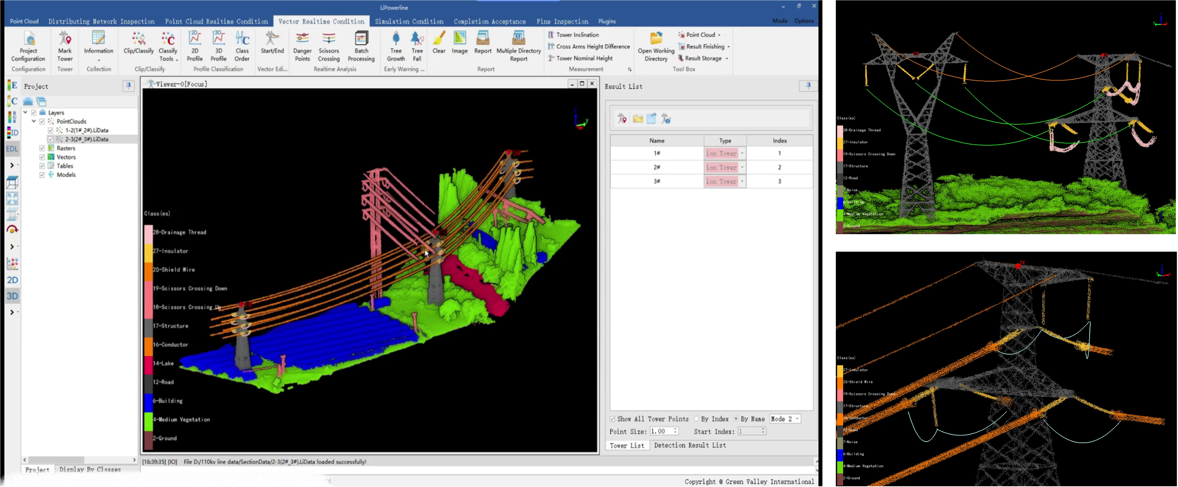
Task: Click Tower Inclination measurement button
Action: [x=577, y=35]
